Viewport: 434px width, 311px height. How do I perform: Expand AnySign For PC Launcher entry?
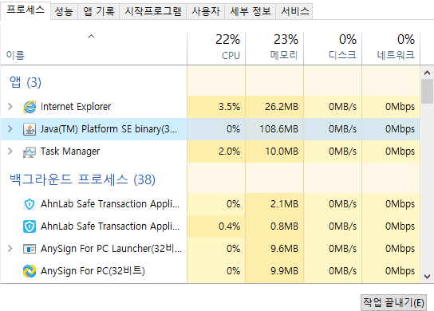coord(10,249)
